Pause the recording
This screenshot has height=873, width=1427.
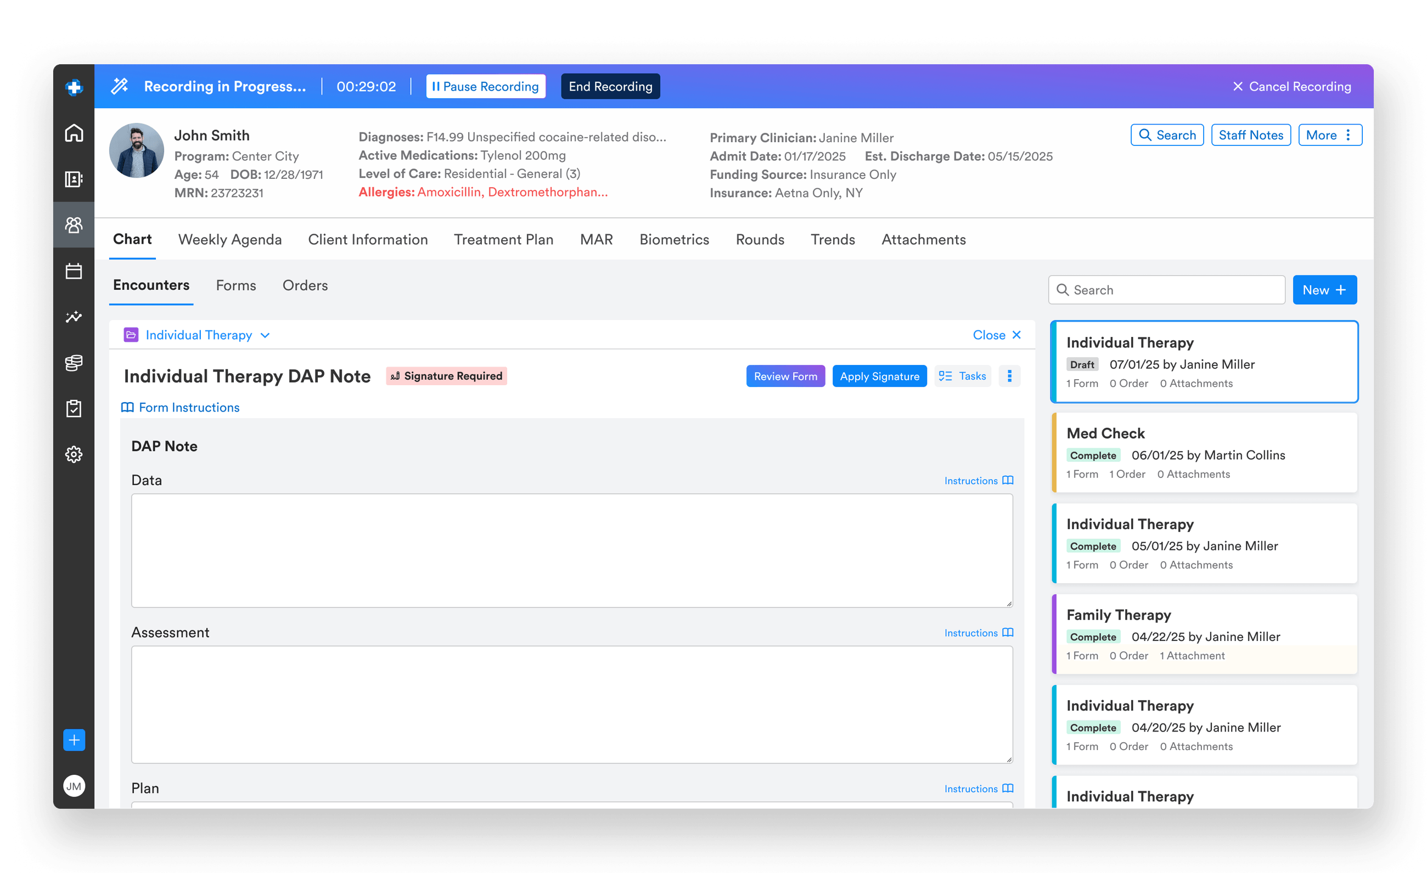[486, 86]
